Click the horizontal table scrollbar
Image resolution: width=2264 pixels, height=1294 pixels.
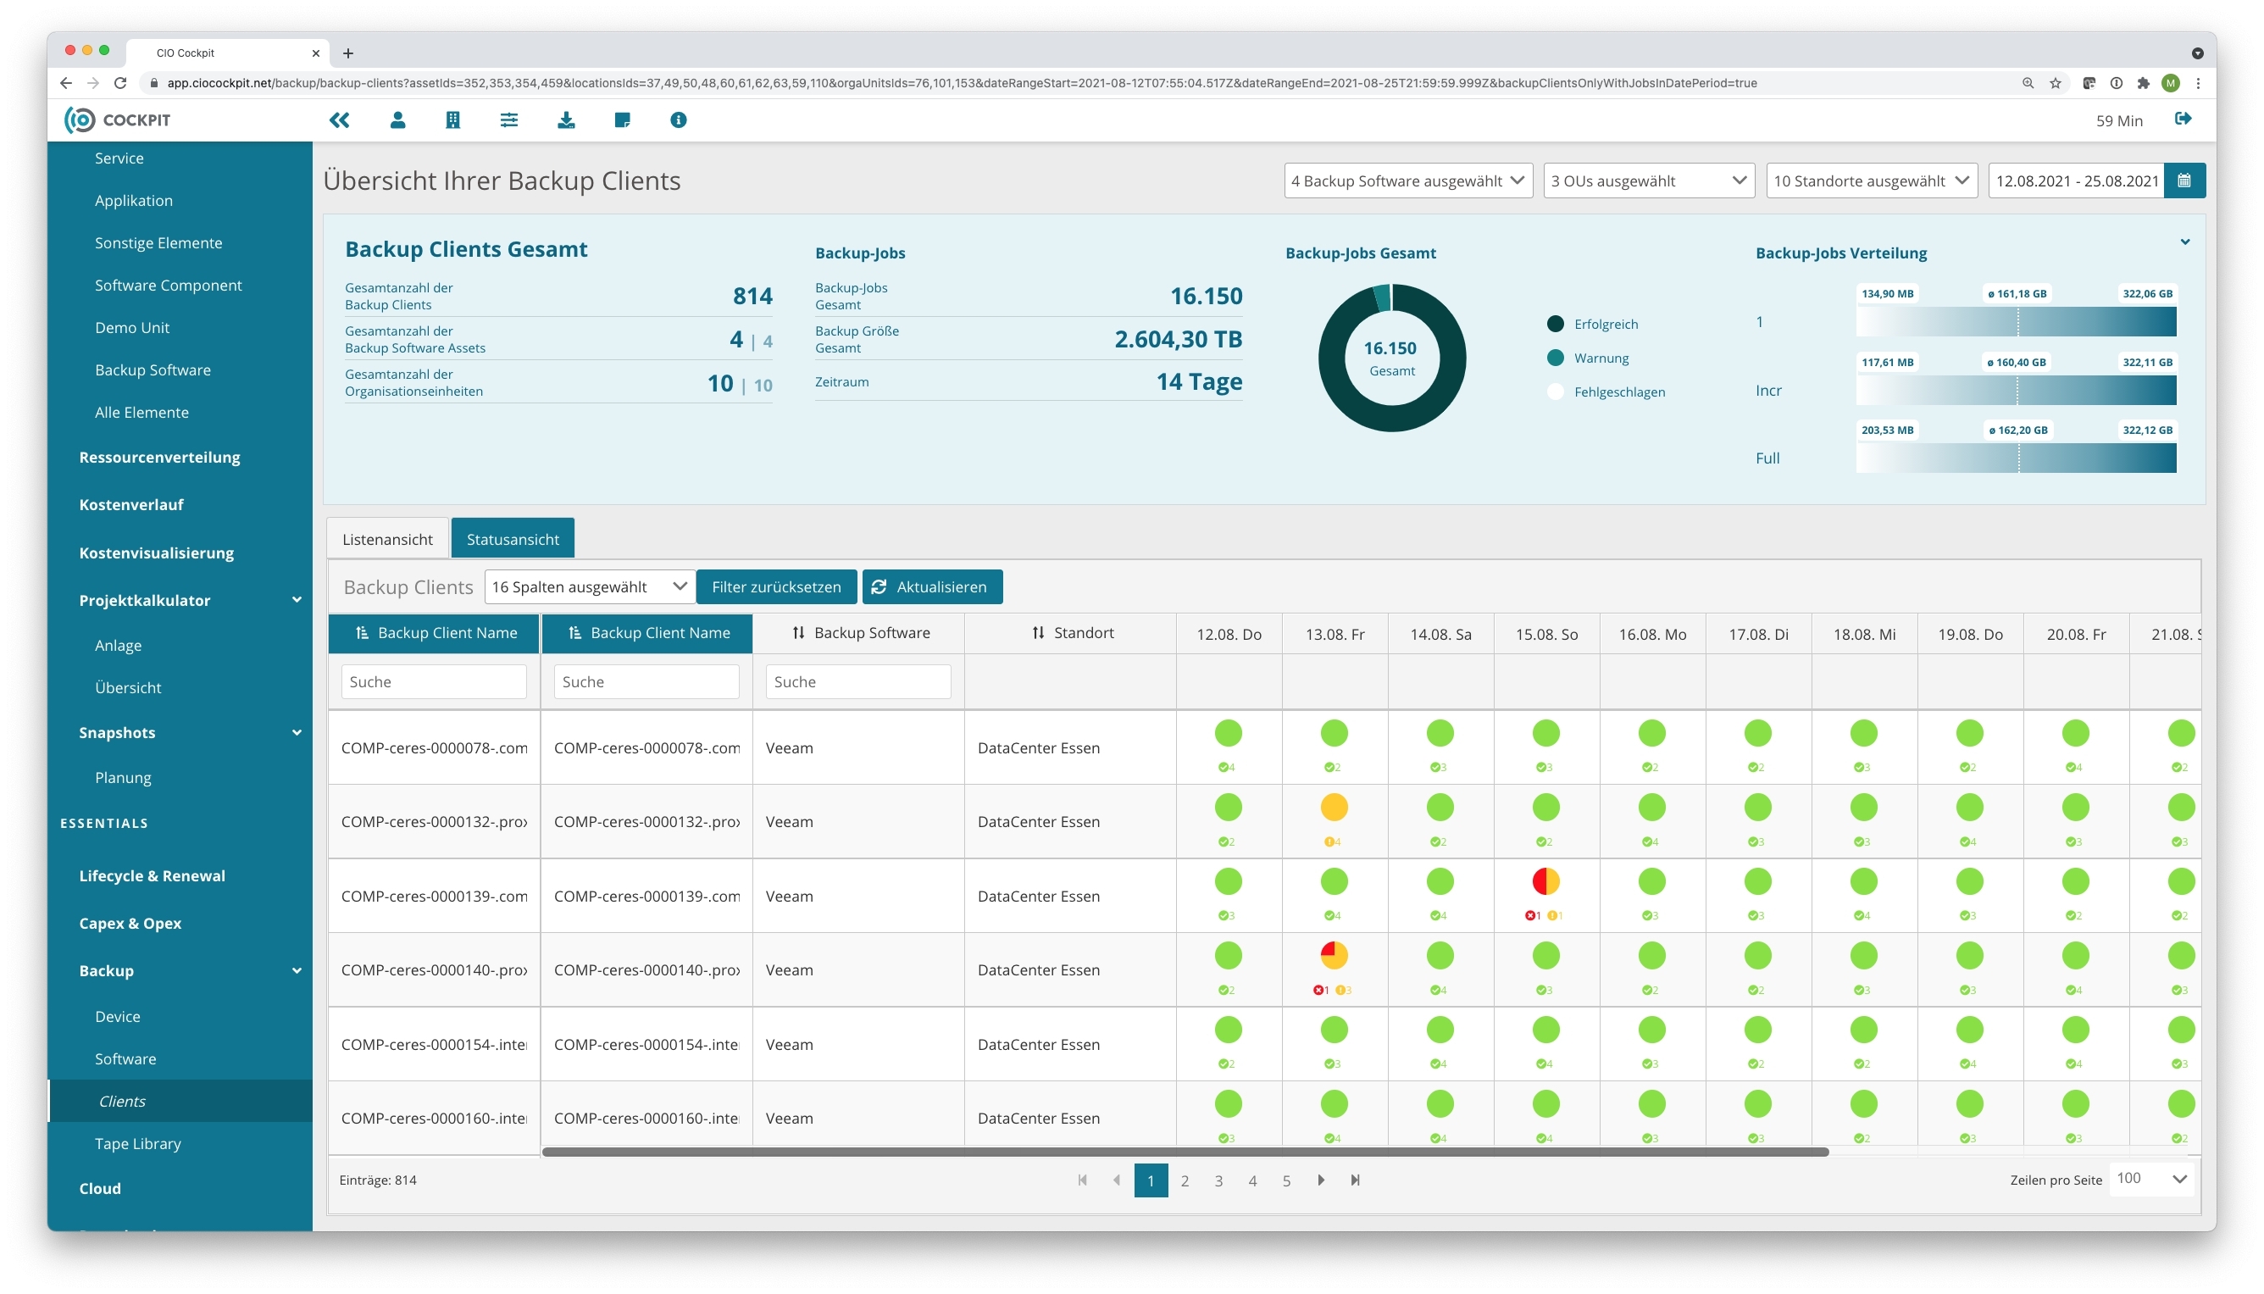1185,1152
